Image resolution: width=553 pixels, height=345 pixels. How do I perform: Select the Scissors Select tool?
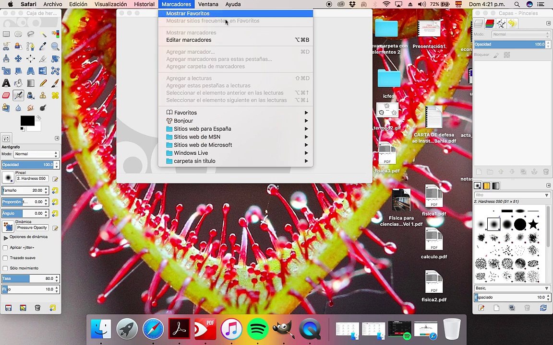[x=6, y=46]
